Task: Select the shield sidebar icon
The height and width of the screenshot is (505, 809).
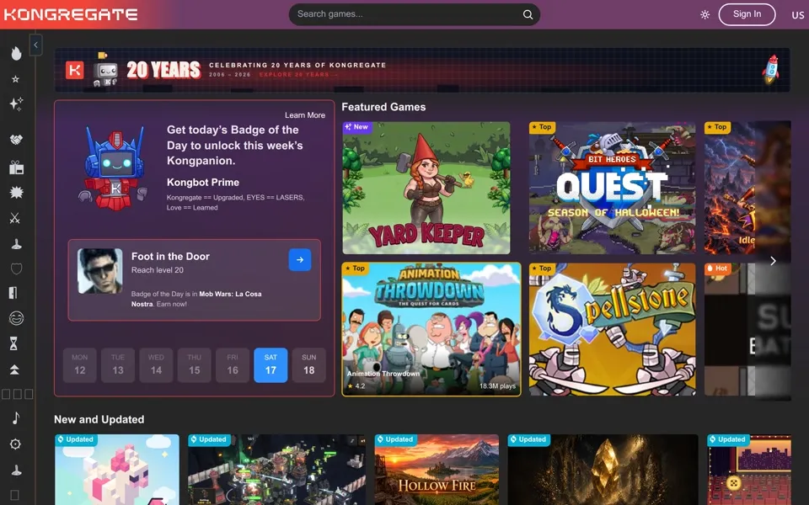Action: pyautogui.click(x=16, y=268)
